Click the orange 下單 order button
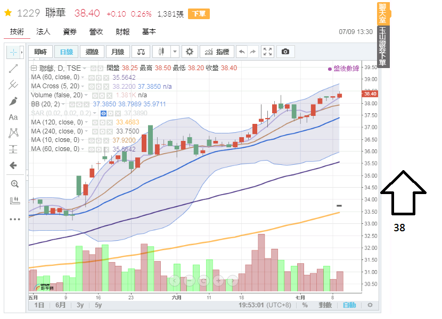Screen dimensions: 442x319 pos(199,13)
